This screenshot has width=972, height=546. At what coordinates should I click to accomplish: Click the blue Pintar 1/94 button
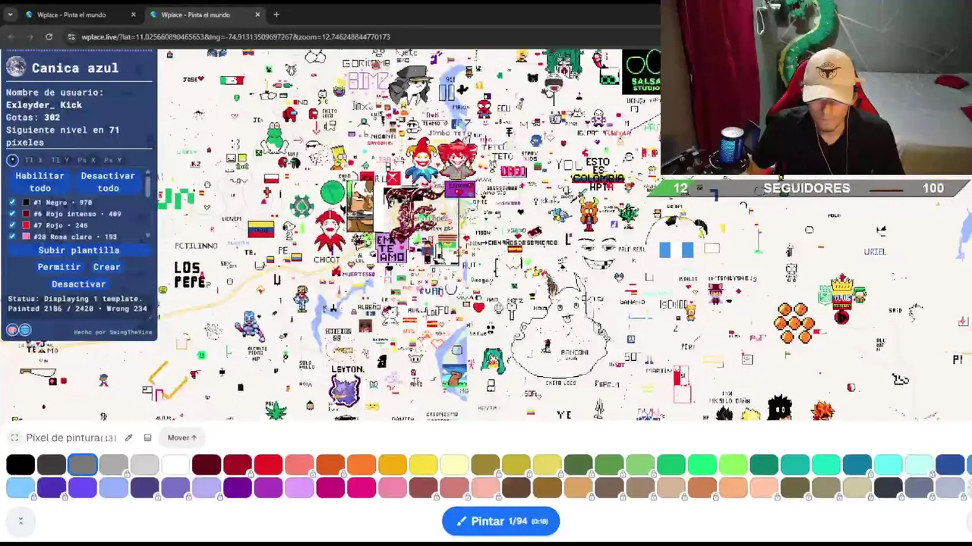click(500, 521)
